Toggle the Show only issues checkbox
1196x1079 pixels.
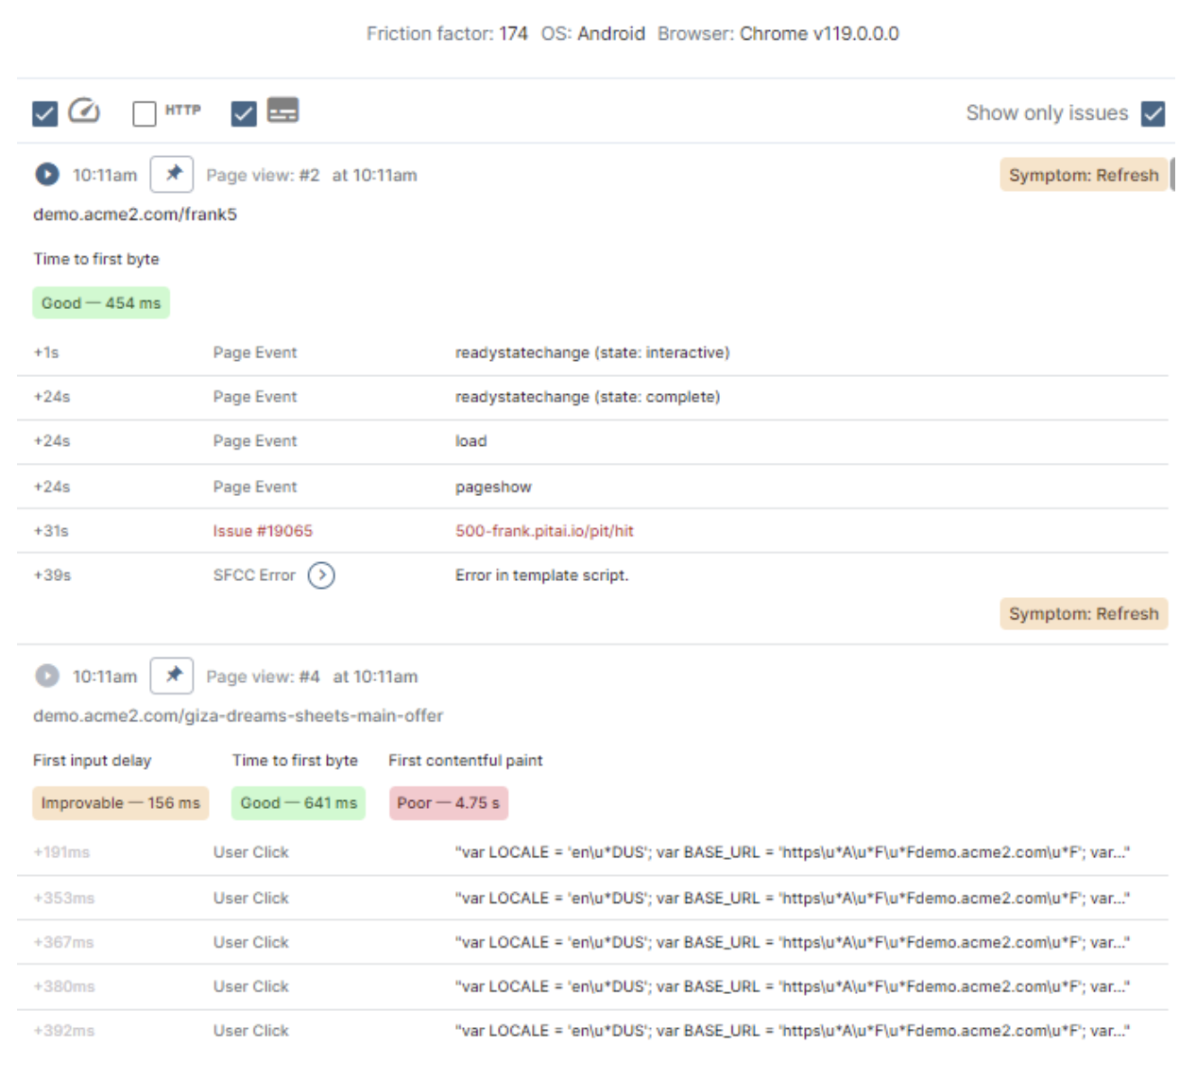[x=1153, y=113]
